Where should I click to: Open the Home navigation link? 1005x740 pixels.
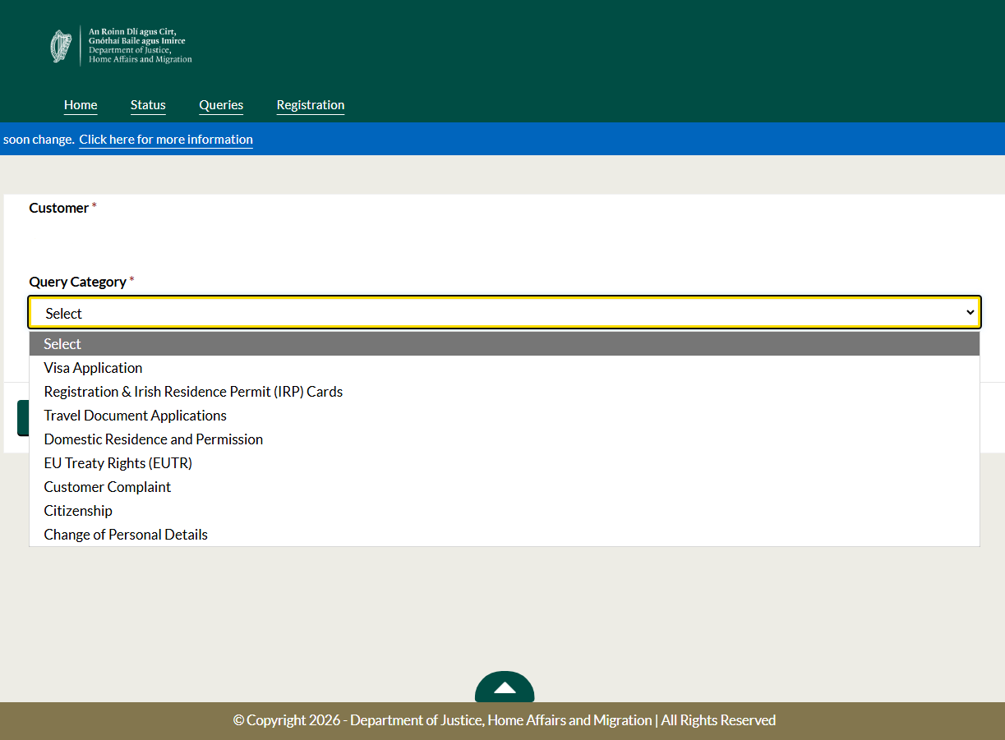(81, 105)
